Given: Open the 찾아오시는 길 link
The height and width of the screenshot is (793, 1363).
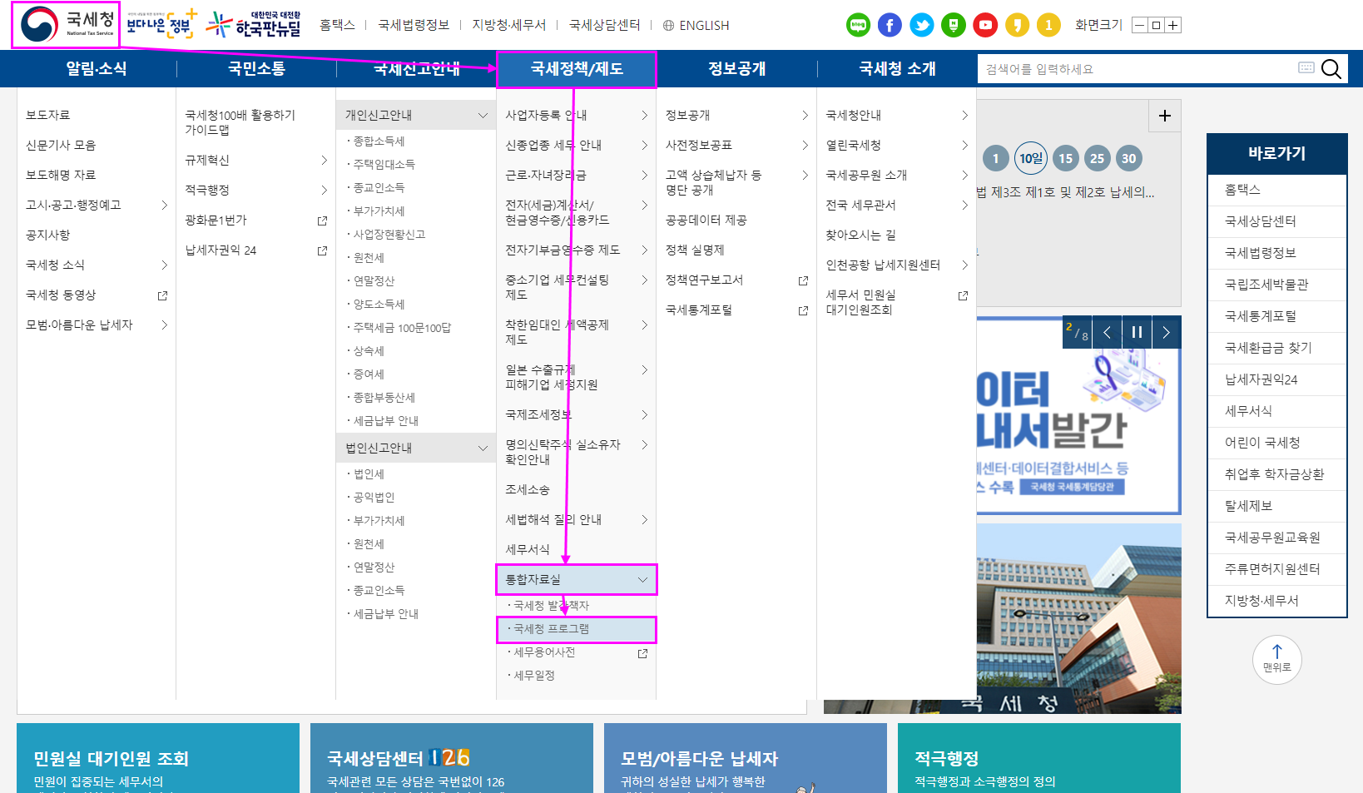Looking at the screenshot, I should (860, 235).
